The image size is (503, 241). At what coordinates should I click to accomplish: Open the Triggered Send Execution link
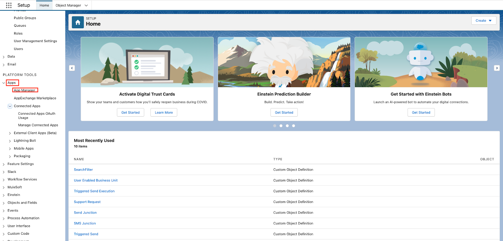pyautogui.click(x=94, y=191)
